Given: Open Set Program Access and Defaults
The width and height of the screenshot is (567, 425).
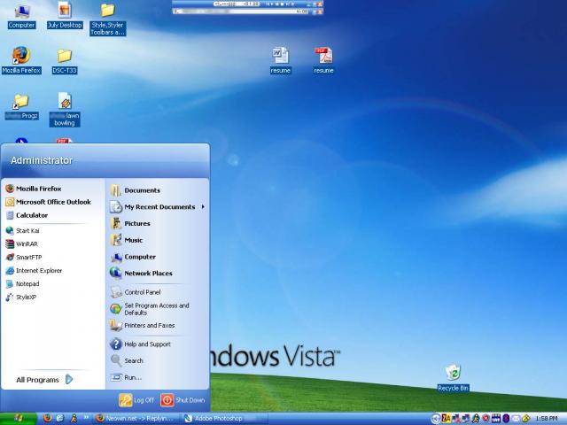Looking at the screenshot, I should (150, 309).
